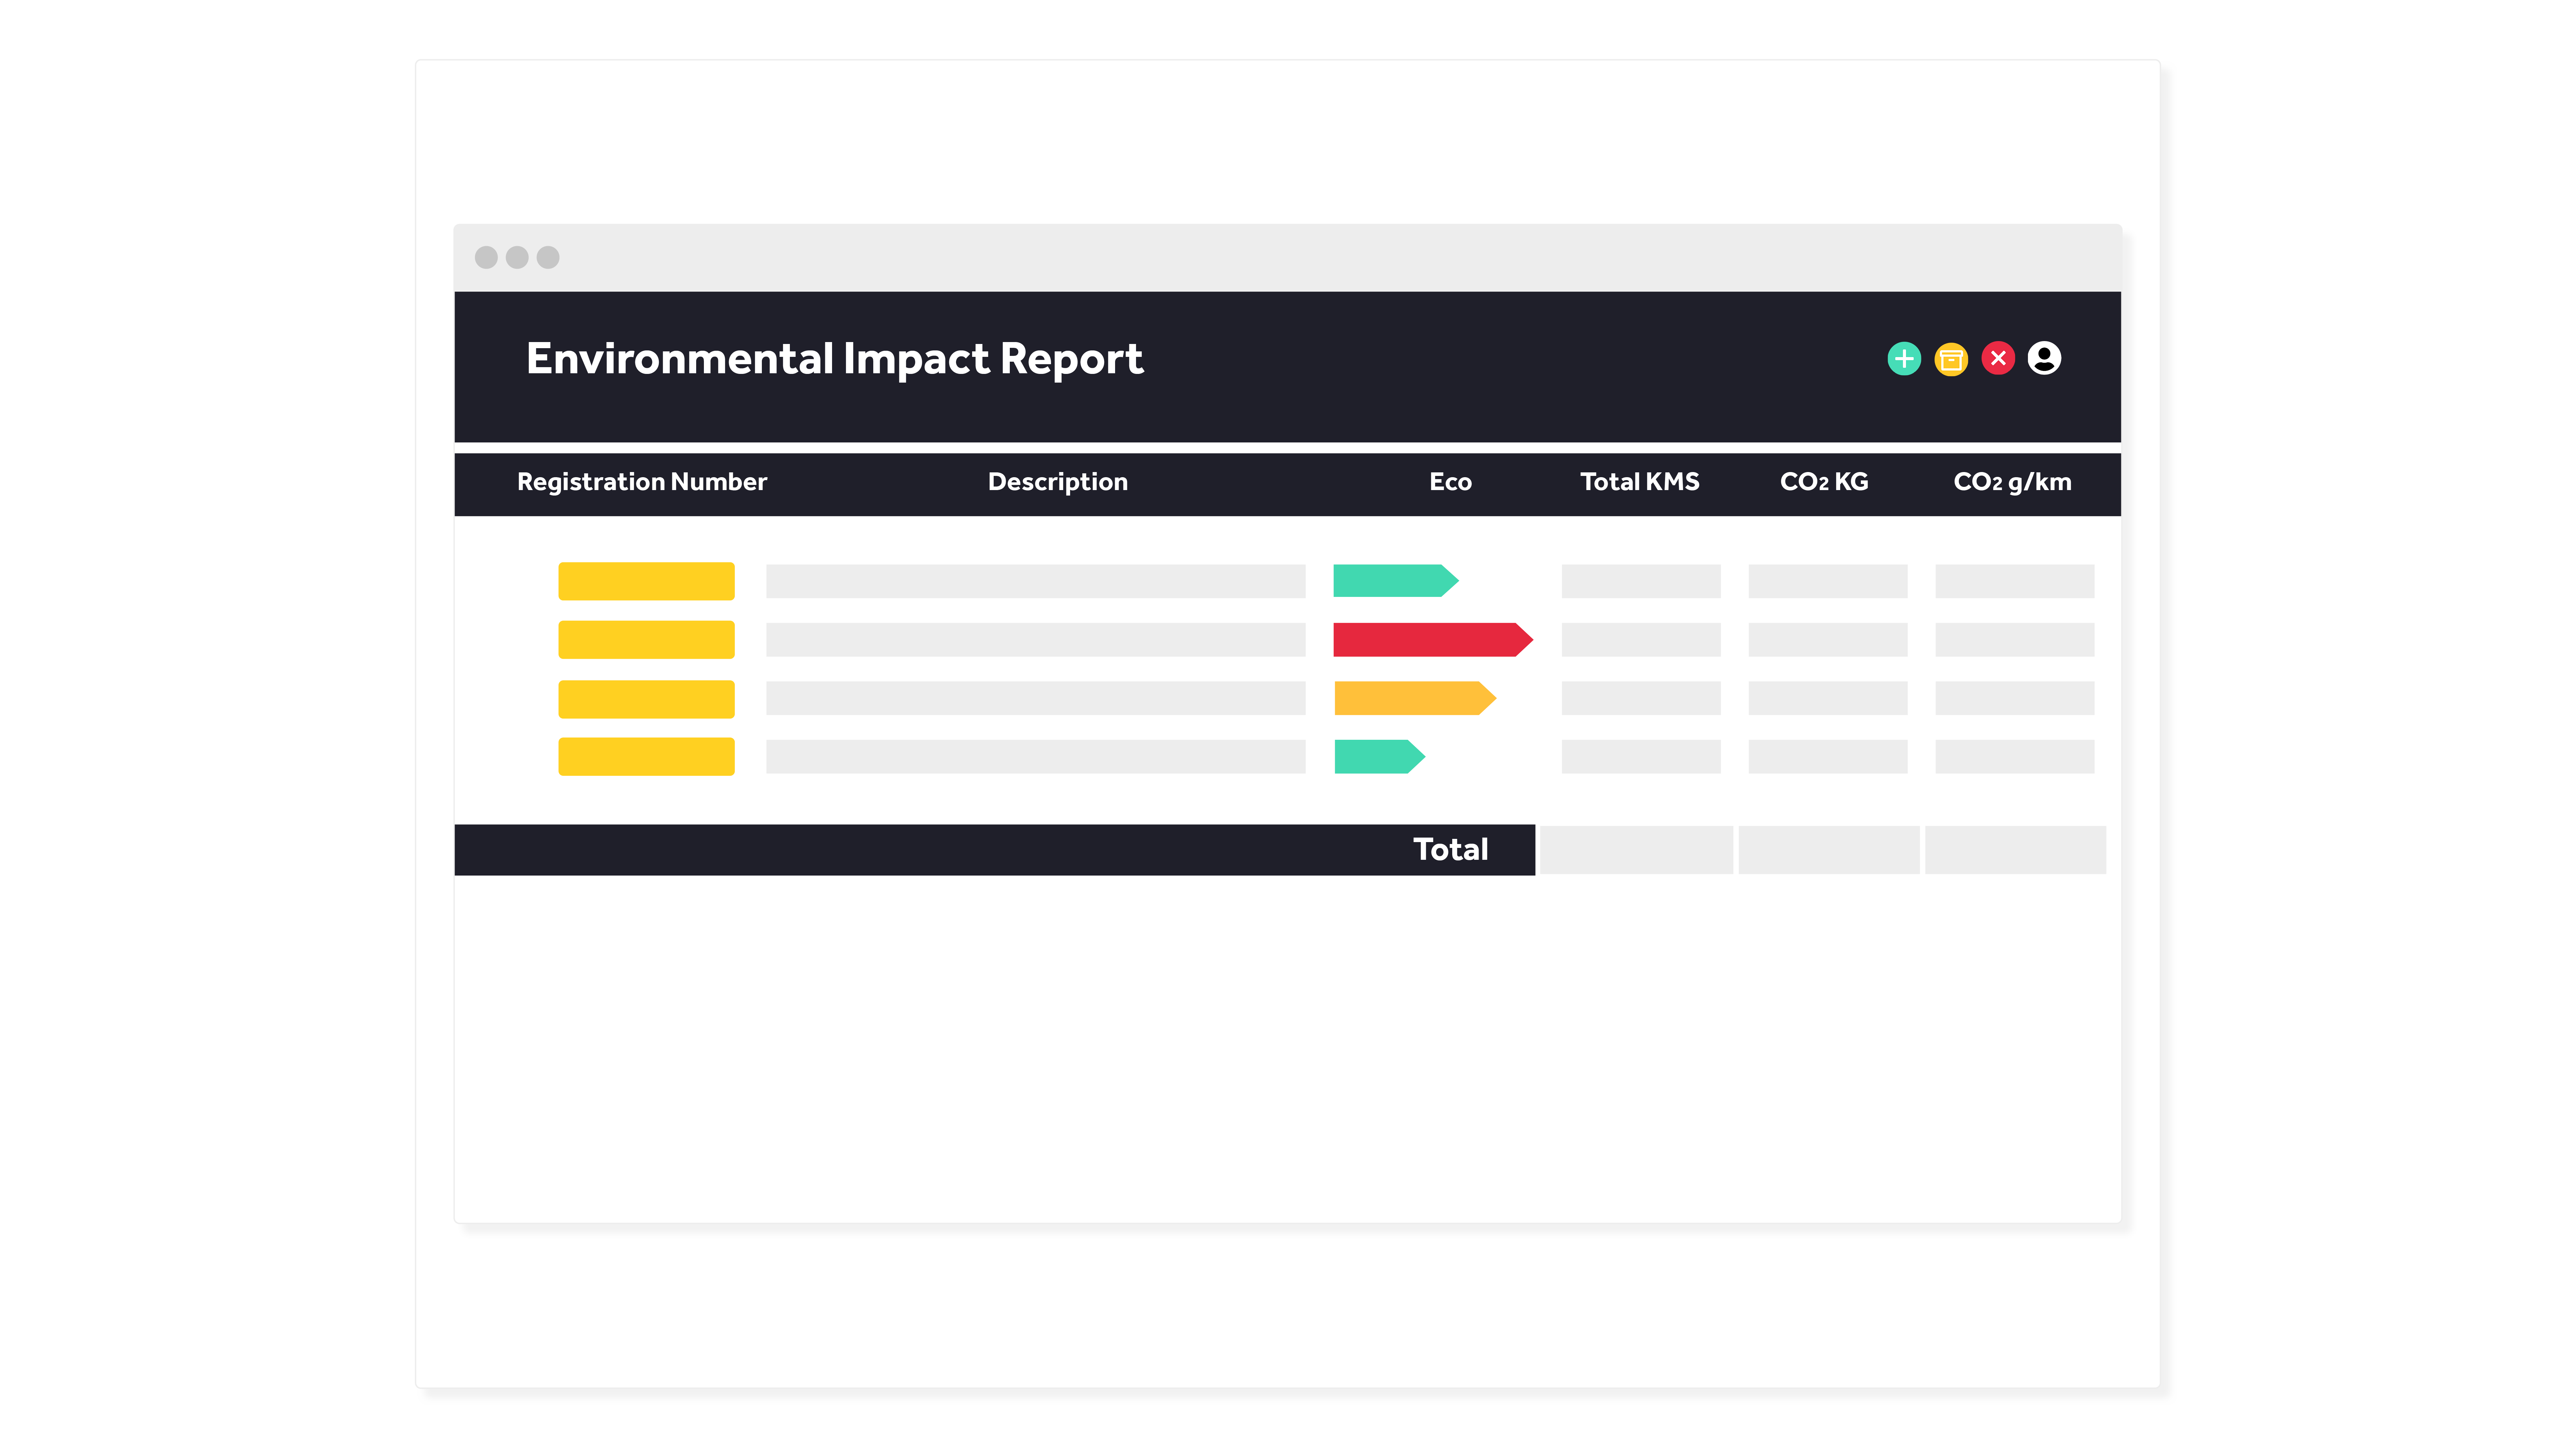Click the Eco column header

1450,482
